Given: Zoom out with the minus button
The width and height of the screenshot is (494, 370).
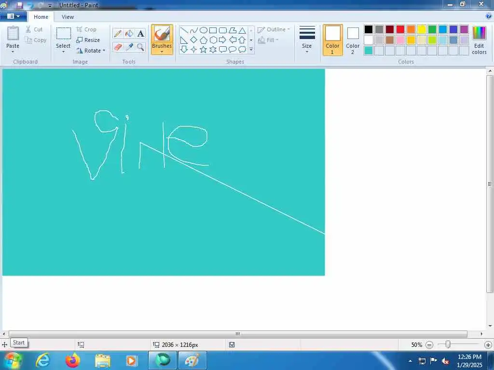Looking at the screenshot, I should (x=429, y=345).
